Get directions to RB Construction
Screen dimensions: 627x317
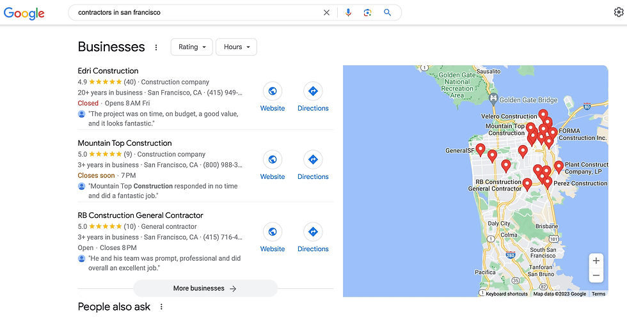(313, 232)
